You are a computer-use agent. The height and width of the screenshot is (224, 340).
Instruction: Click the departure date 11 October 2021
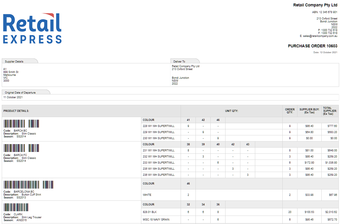[13, 97]
